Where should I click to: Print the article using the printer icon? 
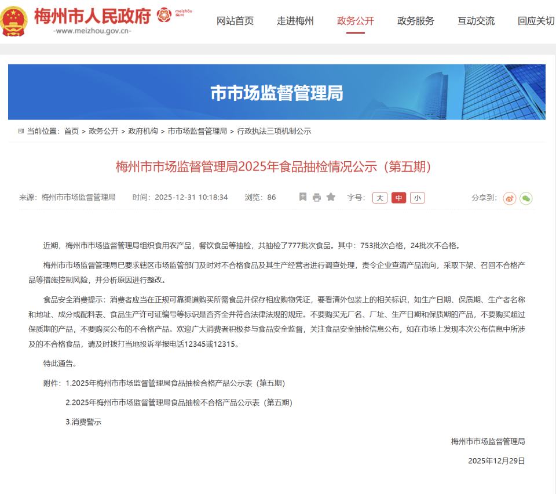(316, 197)
